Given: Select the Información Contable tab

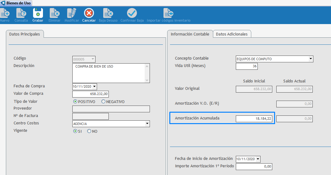Looking at the screenshot, I should click(x=190, y=34).
